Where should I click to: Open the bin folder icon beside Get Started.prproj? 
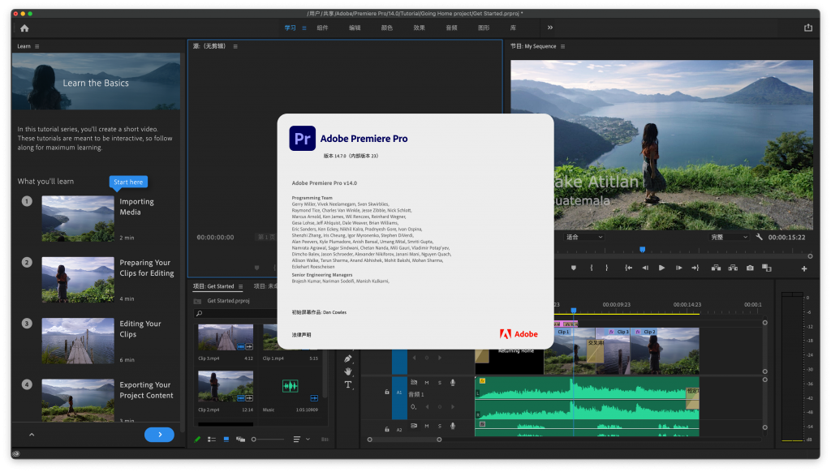click(x=198, y=301)
